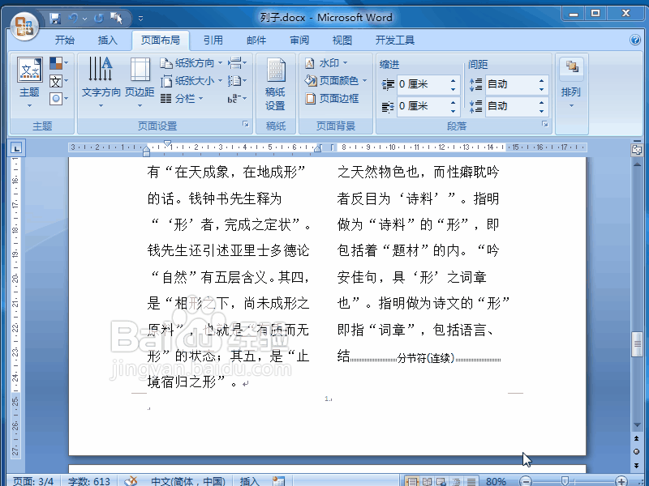Click 页面: 3/4 status indicator
This screenshot has height=486, width=649.
tap(33, 481)
